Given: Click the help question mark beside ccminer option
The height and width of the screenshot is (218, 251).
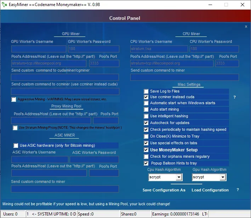Looking at the screenshot, I should click(x=234, y=97).
